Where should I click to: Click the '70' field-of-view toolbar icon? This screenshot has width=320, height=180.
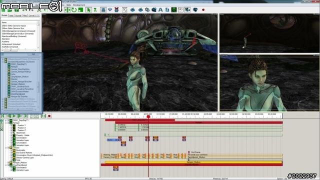124,10
